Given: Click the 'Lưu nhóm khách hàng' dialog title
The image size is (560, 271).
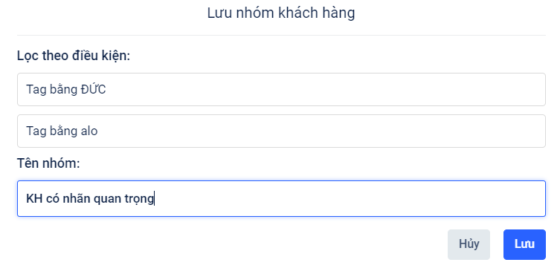Looking at the screenshot, I should tap(281, 13).
